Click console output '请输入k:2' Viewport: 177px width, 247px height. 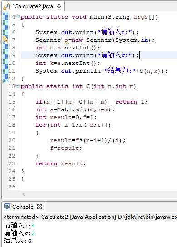coord(19,232)
